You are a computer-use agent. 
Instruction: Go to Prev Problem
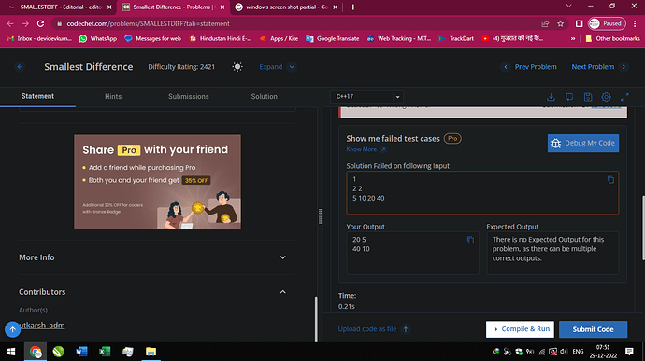(536, 67)
